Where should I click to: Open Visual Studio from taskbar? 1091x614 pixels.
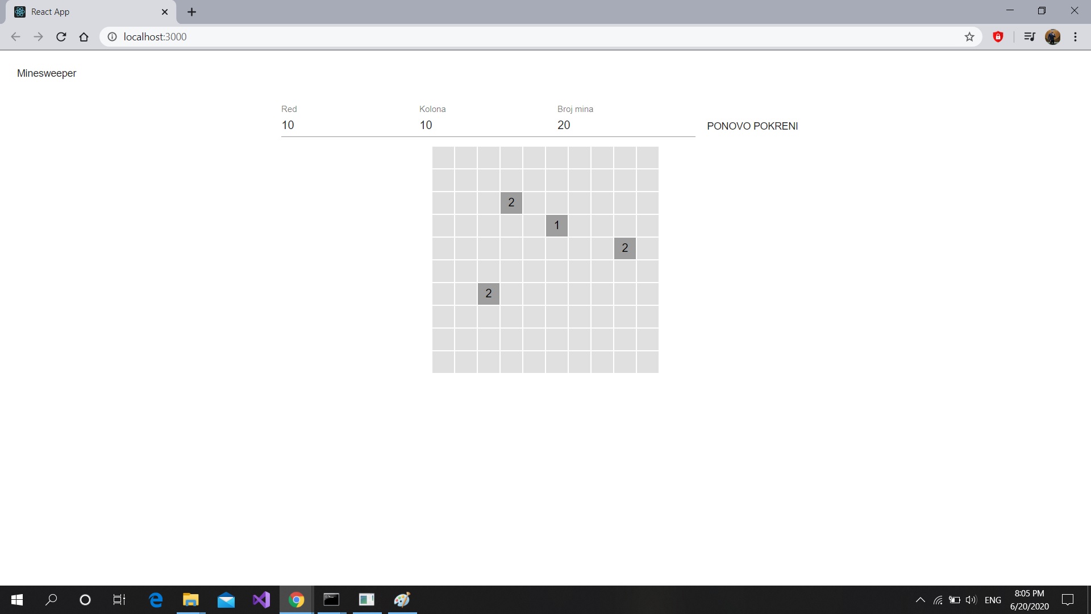(x=261, y=600)
